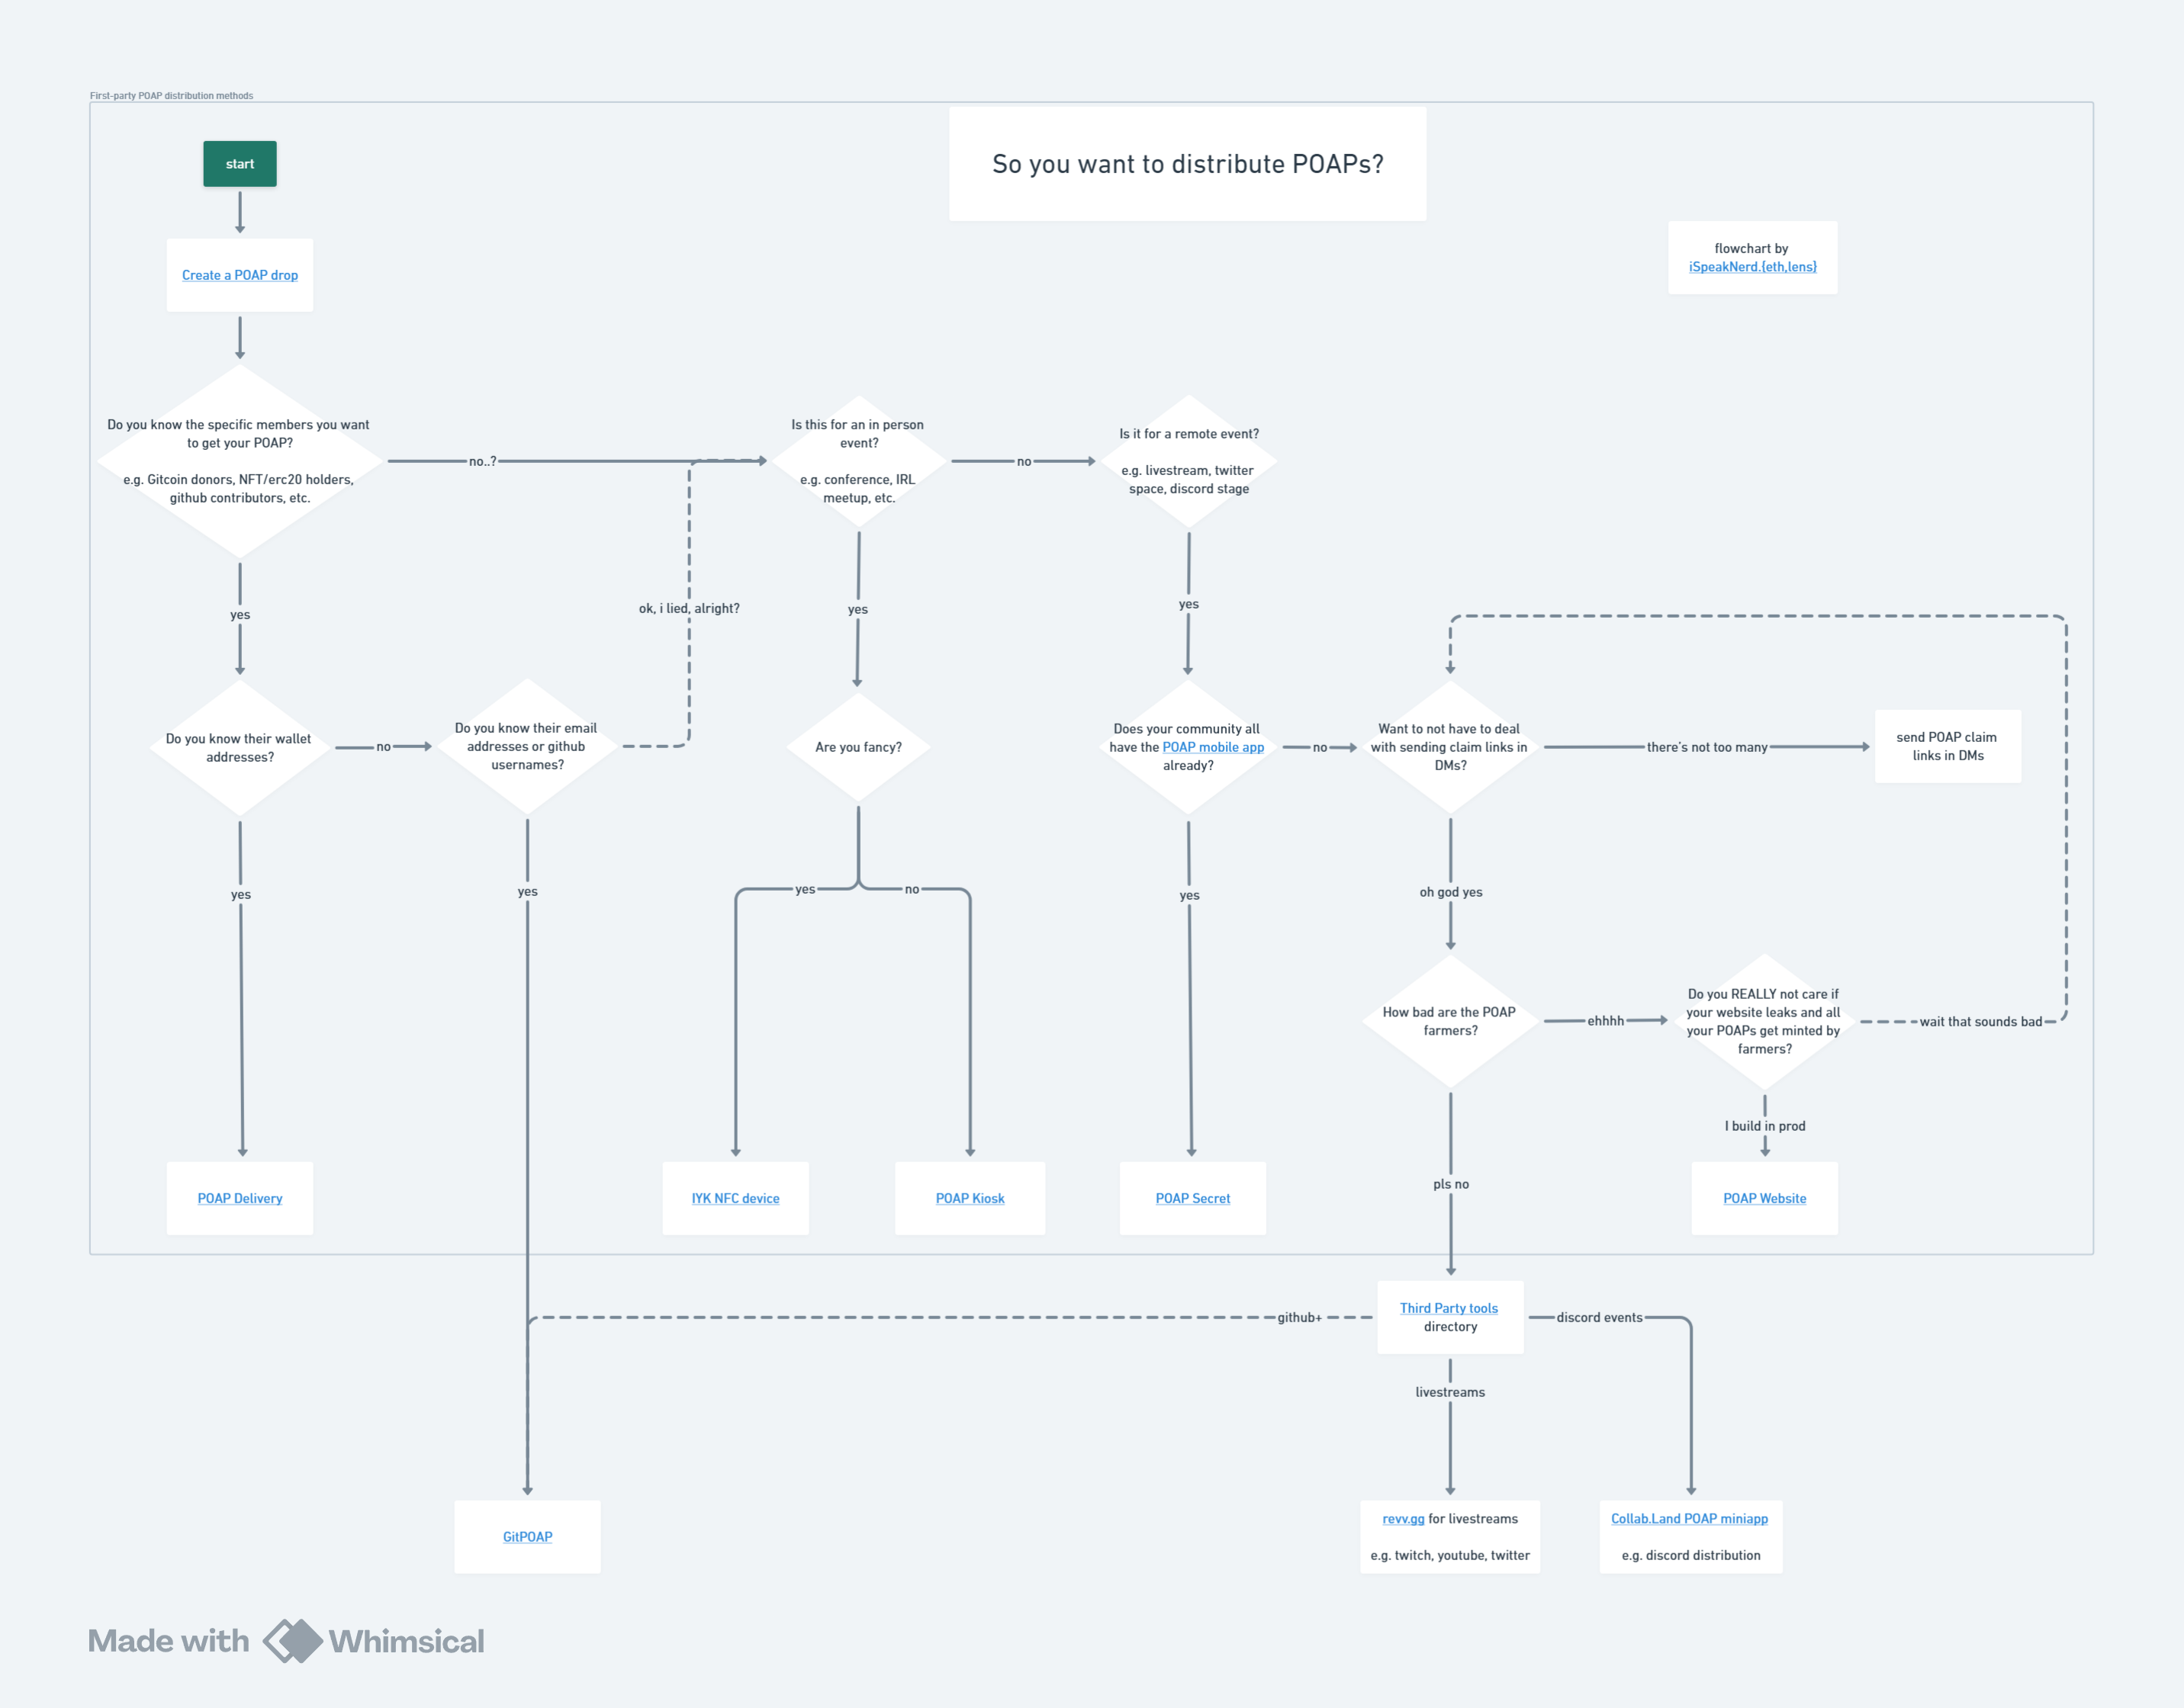Open the IYK NFC device link

[x=735, y=1197]
